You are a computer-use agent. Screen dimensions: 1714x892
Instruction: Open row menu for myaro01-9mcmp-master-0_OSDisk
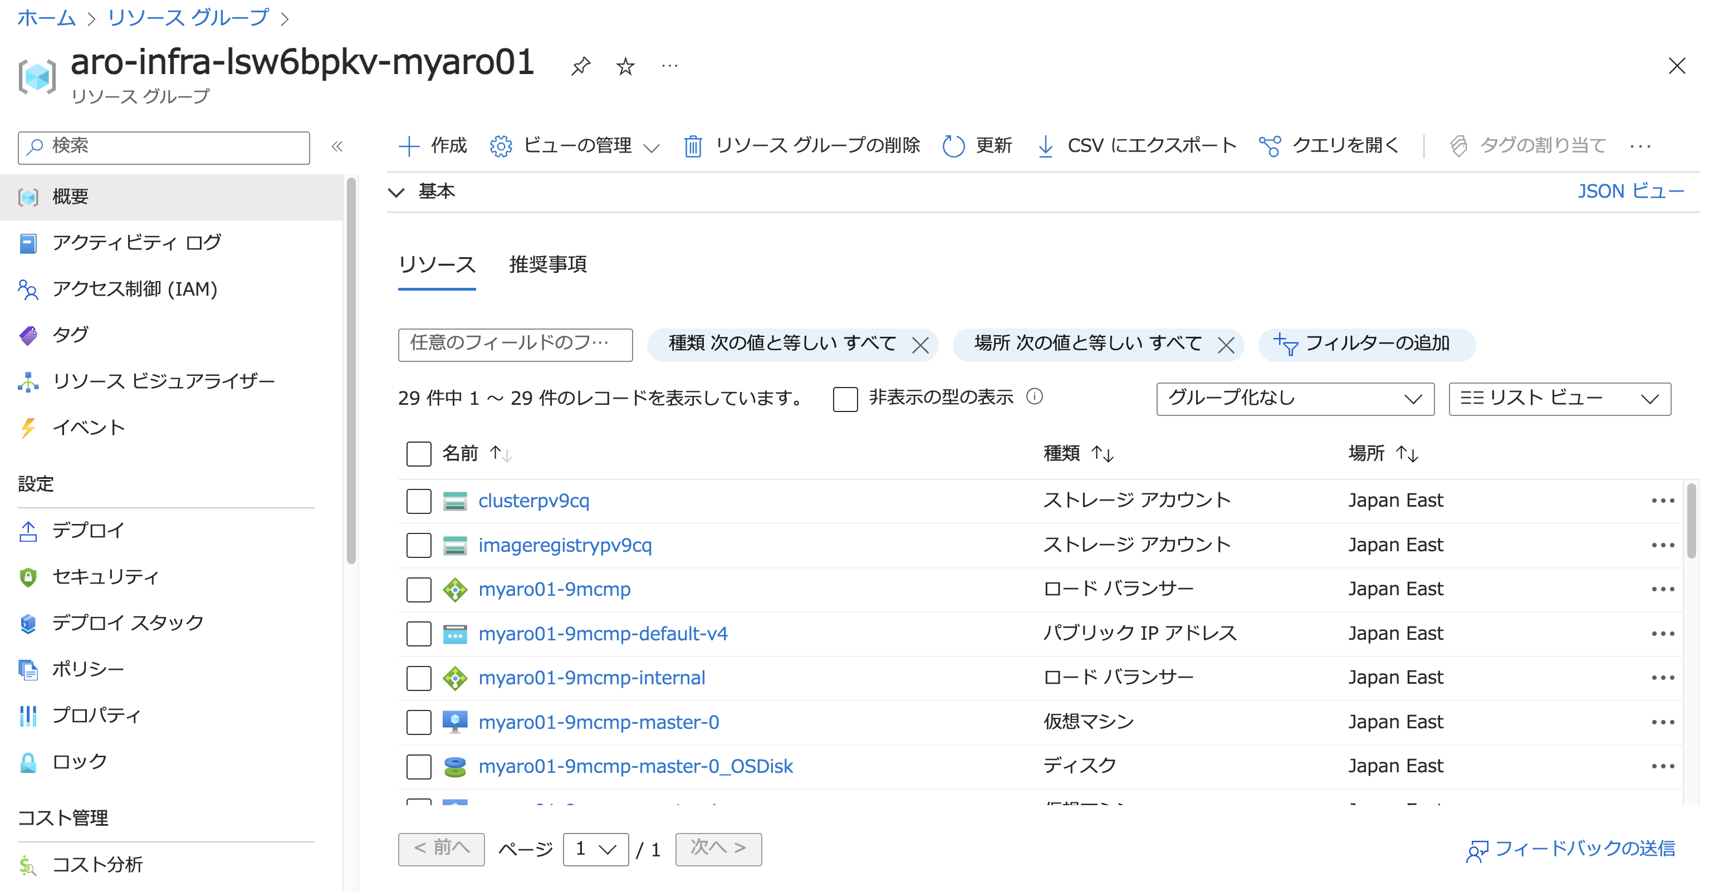(x=1662, y=766)
